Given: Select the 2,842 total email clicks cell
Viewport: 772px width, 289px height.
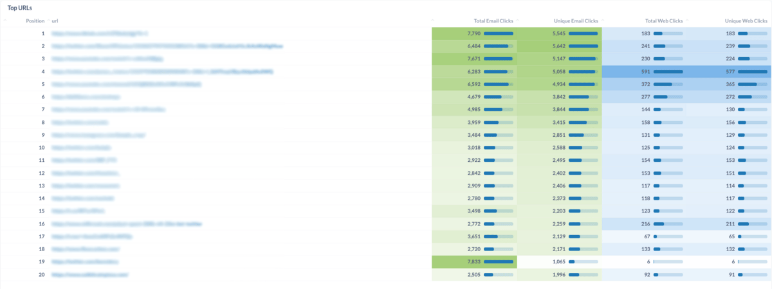Looking at the screenshot, I should click(x=473, y=173).
